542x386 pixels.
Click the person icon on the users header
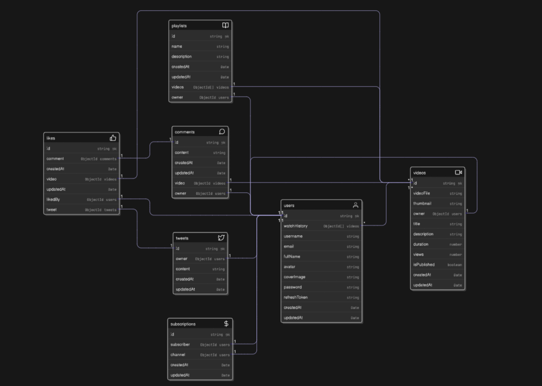355,204
